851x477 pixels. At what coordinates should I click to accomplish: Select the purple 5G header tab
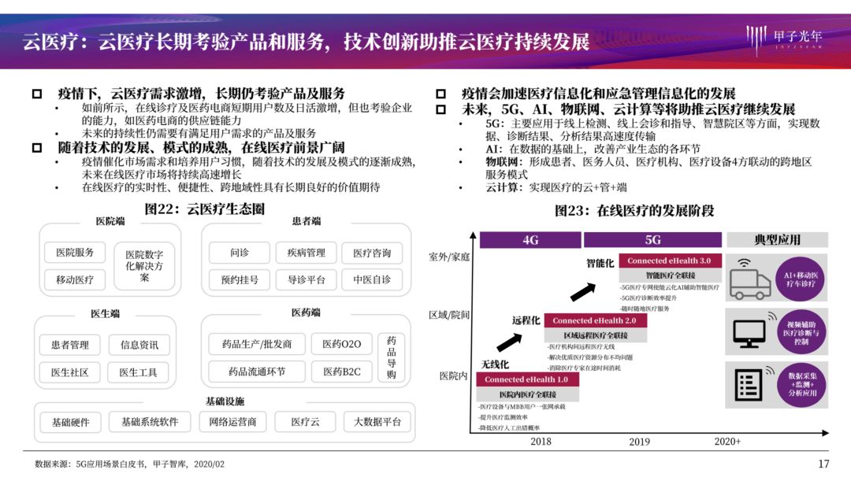click(x=652, y=240)
